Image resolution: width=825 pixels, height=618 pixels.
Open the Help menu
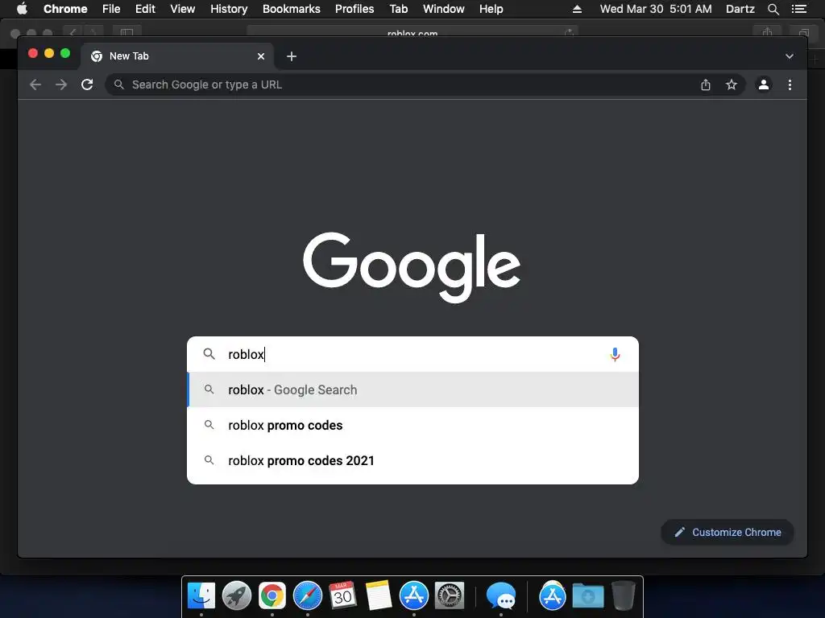(x=491, y=9)
